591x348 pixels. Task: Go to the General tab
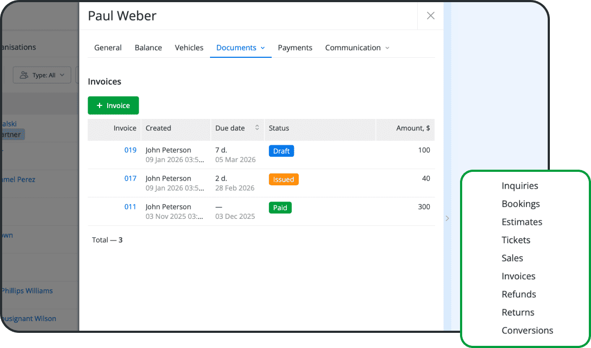pos(108,48)
